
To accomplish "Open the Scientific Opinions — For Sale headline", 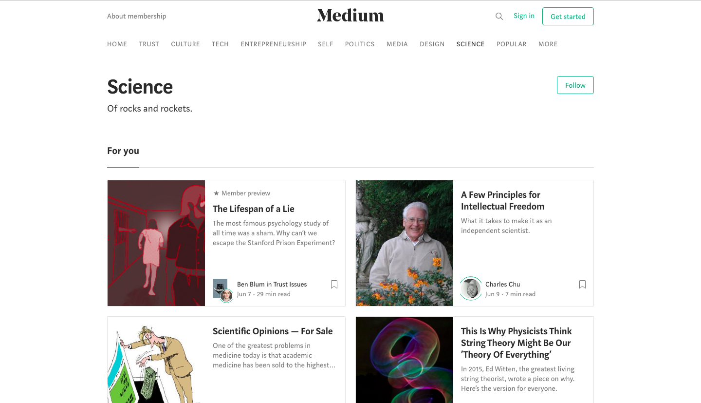I will pyautogui.click(x=273, y=331).
